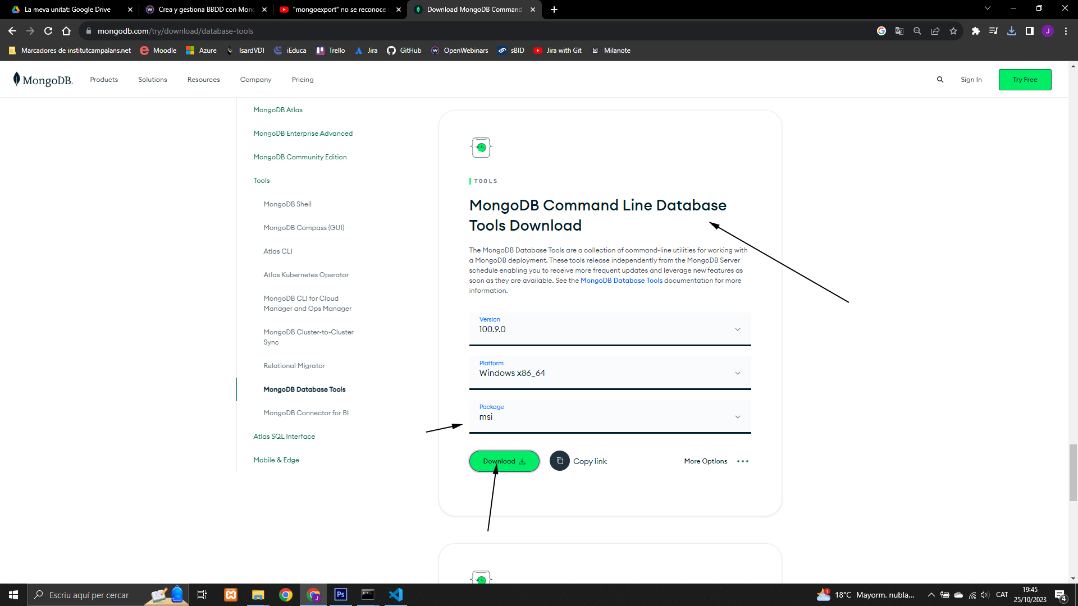Open Photoshop from the taskbar
The height and width of the screenshot is (606, 1078).
[341, 595]
